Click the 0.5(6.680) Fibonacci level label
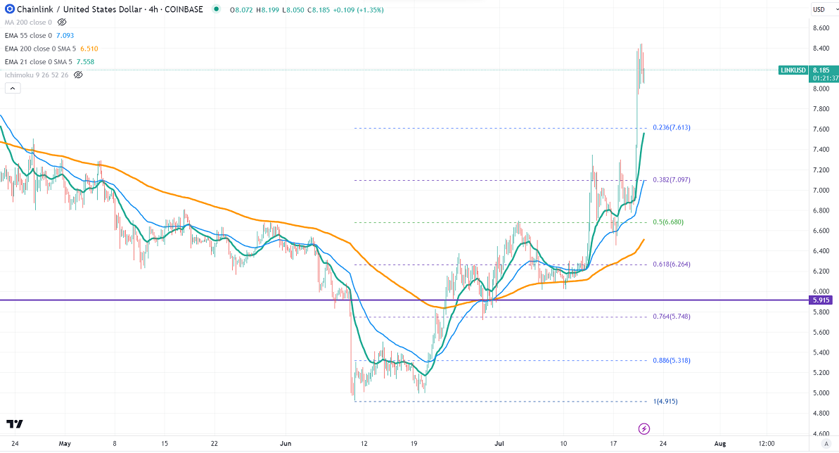The height and width of the screenshot is (453, 839). click(x=668, y=222)
